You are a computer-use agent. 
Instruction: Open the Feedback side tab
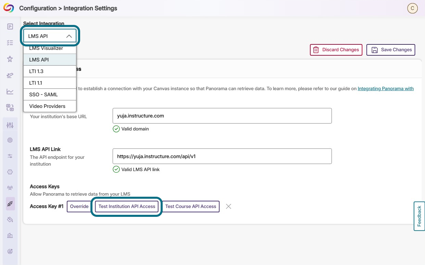pyautogui.click(x=419, y=216)
